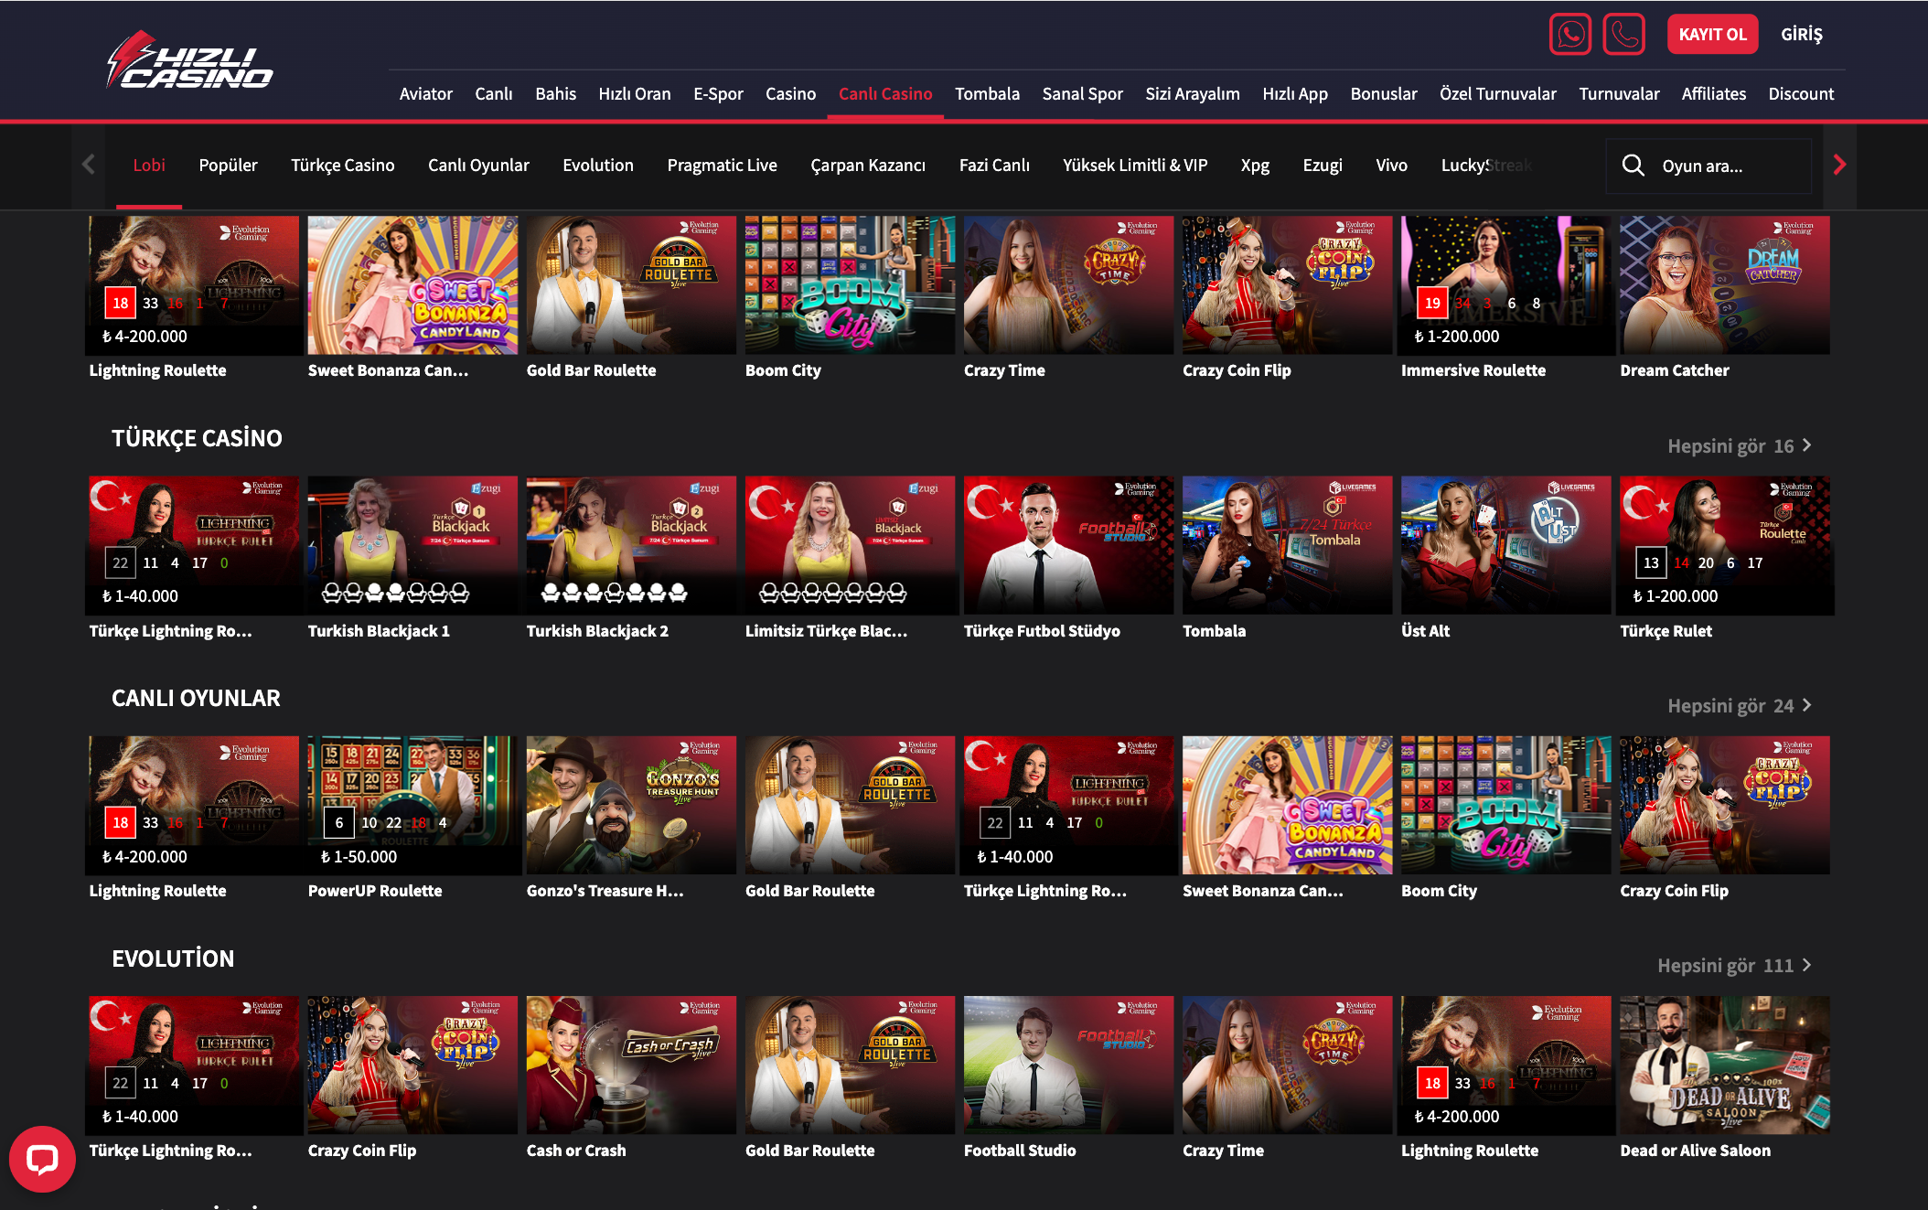
Task: Expand Hepsini gör 111 for Evolution
Action: (1734, 966)
